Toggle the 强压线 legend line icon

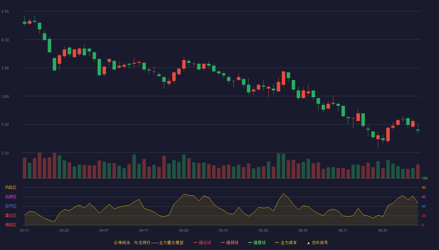[x=195, y=242]
